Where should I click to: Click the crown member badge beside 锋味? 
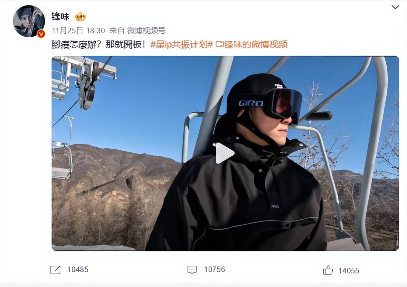point(80,17)
